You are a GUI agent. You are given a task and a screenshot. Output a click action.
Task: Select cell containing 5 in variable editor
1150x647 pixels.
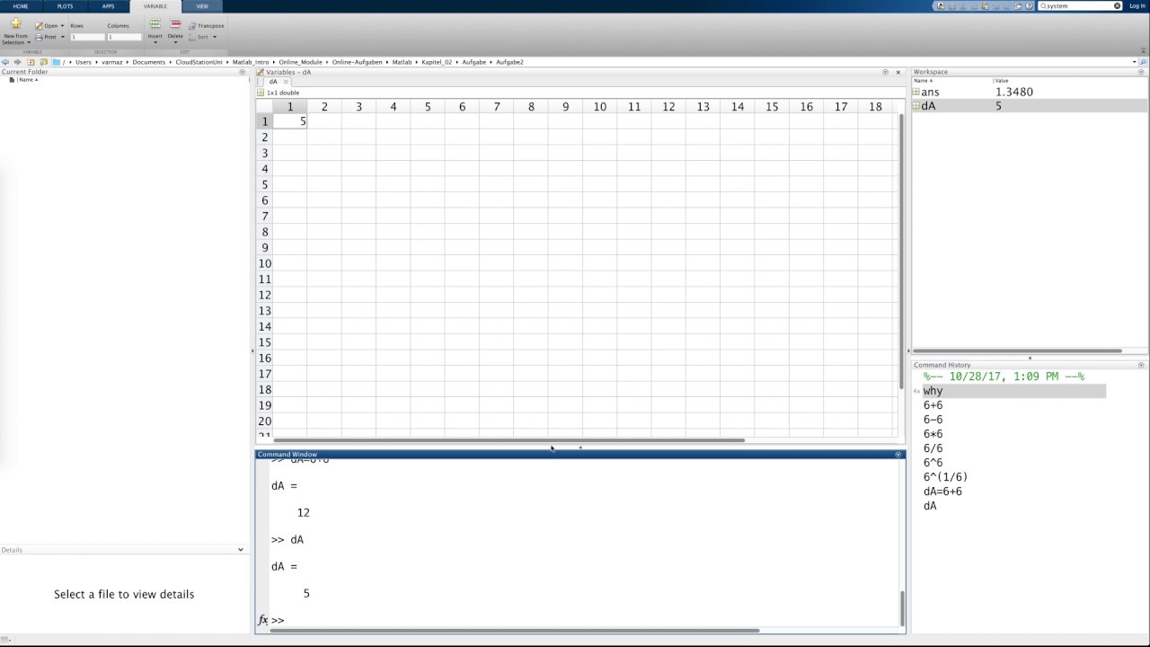pos(289,121)
